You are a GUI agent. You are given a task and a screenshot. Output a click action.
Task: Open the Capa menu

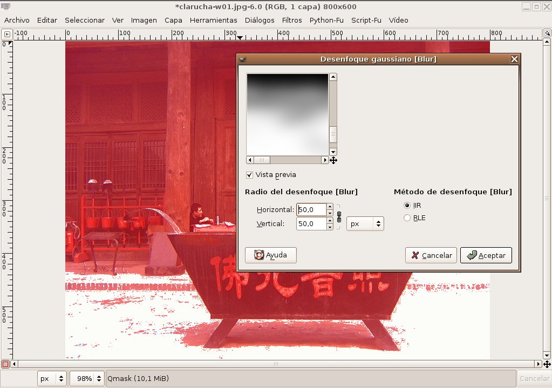coord(173,21)
